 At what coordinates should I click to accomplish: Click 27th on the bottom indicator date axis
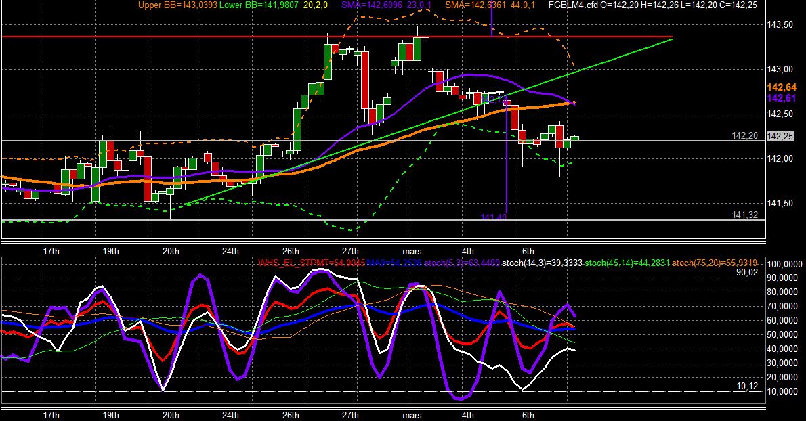[350, 416]
